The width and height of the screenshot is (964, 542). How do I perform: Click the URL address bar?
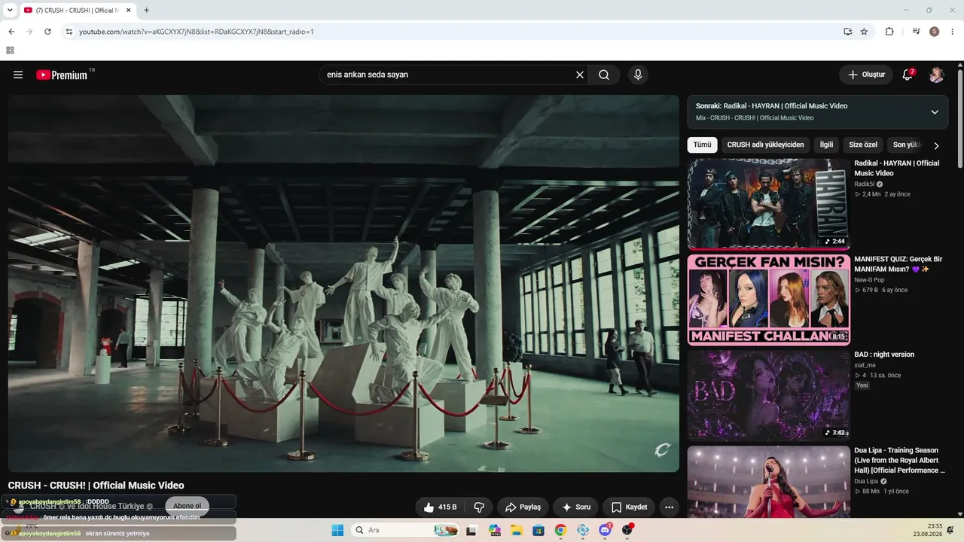click(452, 32)
